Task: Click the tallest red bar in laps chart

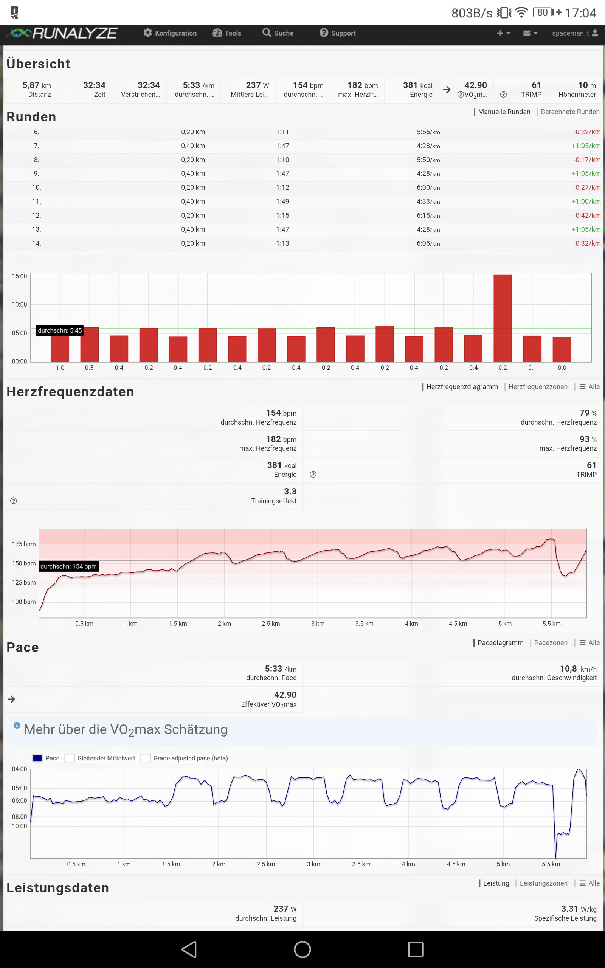Action: [x=503, y=318]
